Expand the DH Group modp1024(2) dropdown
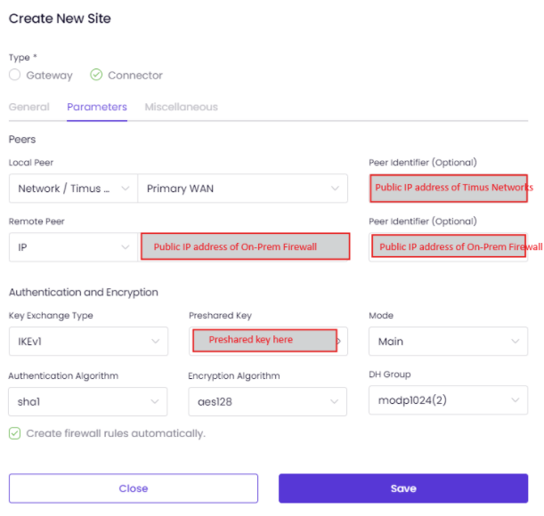Image resolution: width=544 pixels, height=516 pixels. pyautogui.click(x=448, y=400)
